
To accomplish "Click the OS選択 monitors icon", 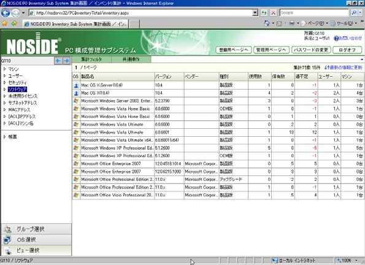I will point(7,240).
